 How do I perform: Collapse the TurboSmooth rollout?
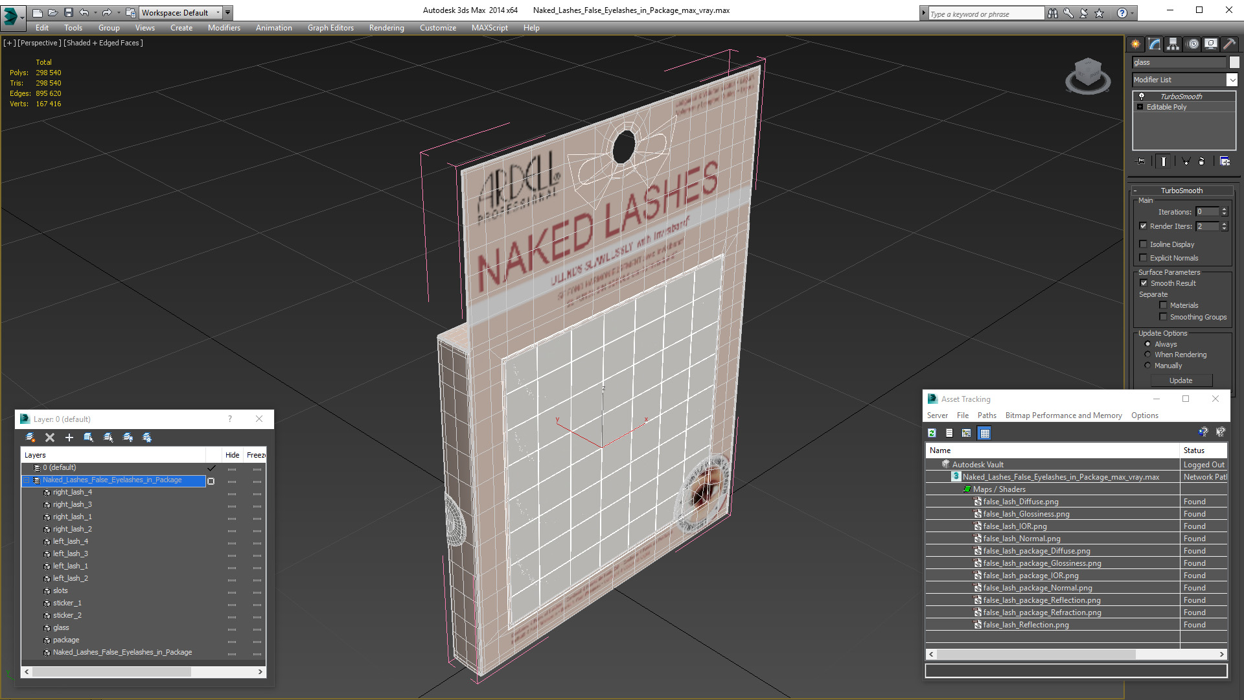click(1135, 191)
